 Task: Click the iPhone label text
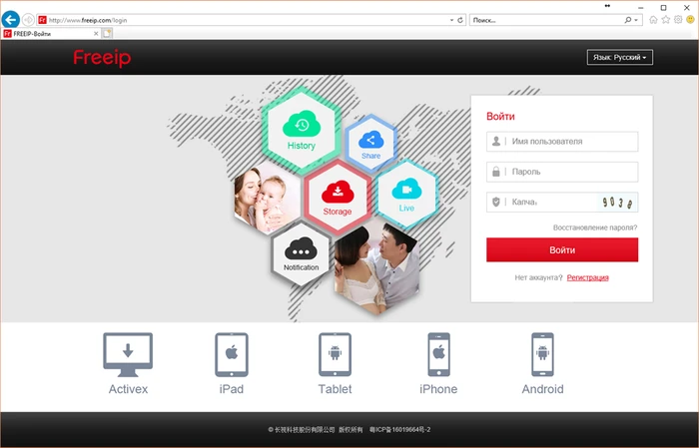pos(438,389)
